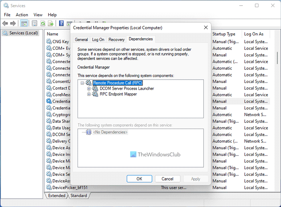This screenshot has height=207, width=281.
Task: Sort by the Name column header
Action: [x=53, y=34]
